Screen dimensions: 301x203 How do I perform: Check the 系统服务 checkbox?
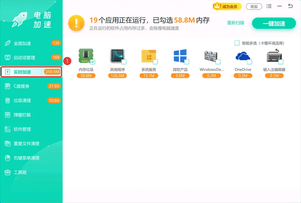155,62
